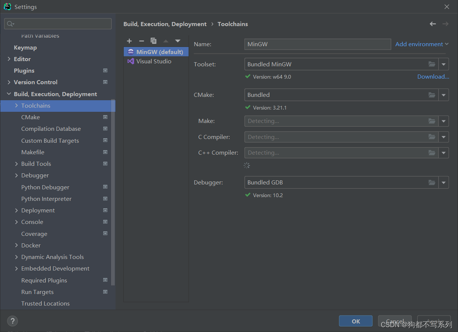Click the project-level icon next to Python Debugger
Screen dimensions: 458x332
click(105, 187)
